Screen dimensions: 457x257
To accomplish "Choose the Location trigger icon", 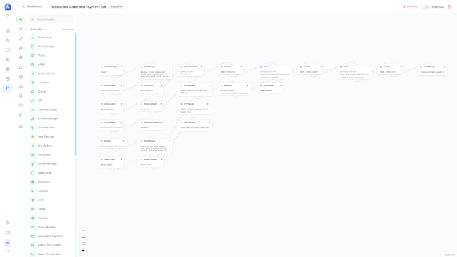I will click(33, 82).
